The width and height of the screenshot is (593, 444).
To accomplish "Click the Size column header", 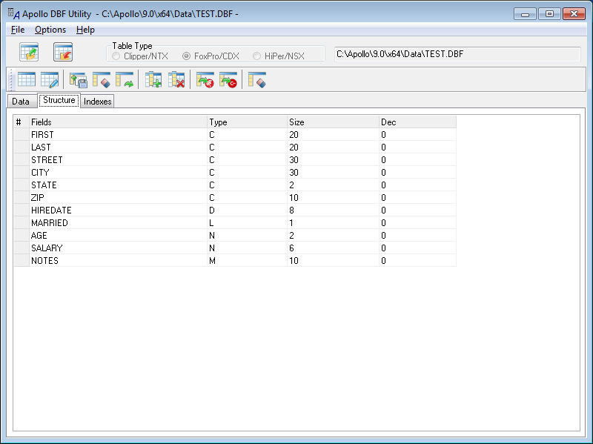I will point(333,122).
